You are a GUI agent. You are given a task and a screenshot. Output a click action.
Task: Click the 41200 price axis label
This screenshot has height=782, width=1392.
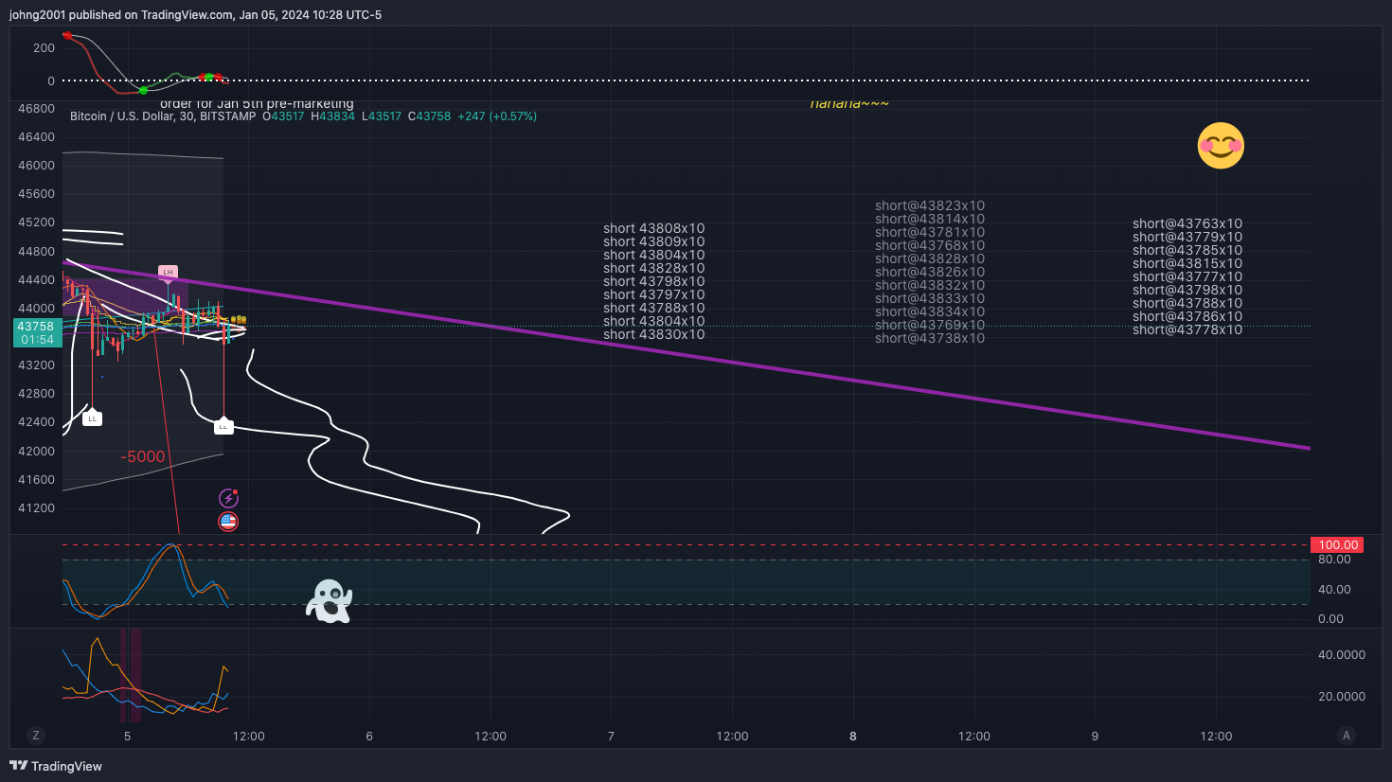point(37,507)
